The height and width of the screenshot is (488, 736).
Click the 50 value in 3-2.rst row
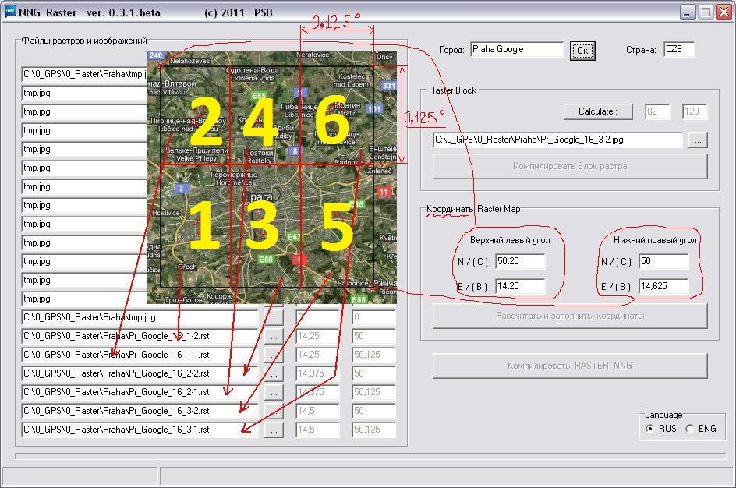[x=373, y=411]
